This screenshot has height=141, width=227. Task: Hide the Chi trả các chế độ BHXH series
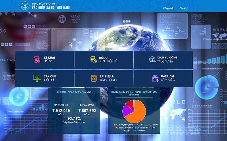(145, 128)
